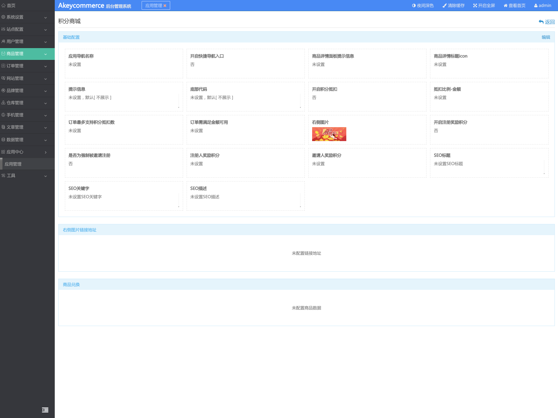Close the 应用管理 tab
Screen dimensions: 558x418
coord(165,6)
